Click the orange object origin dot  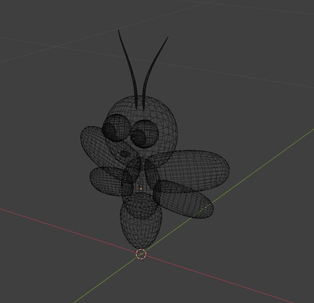141,189
